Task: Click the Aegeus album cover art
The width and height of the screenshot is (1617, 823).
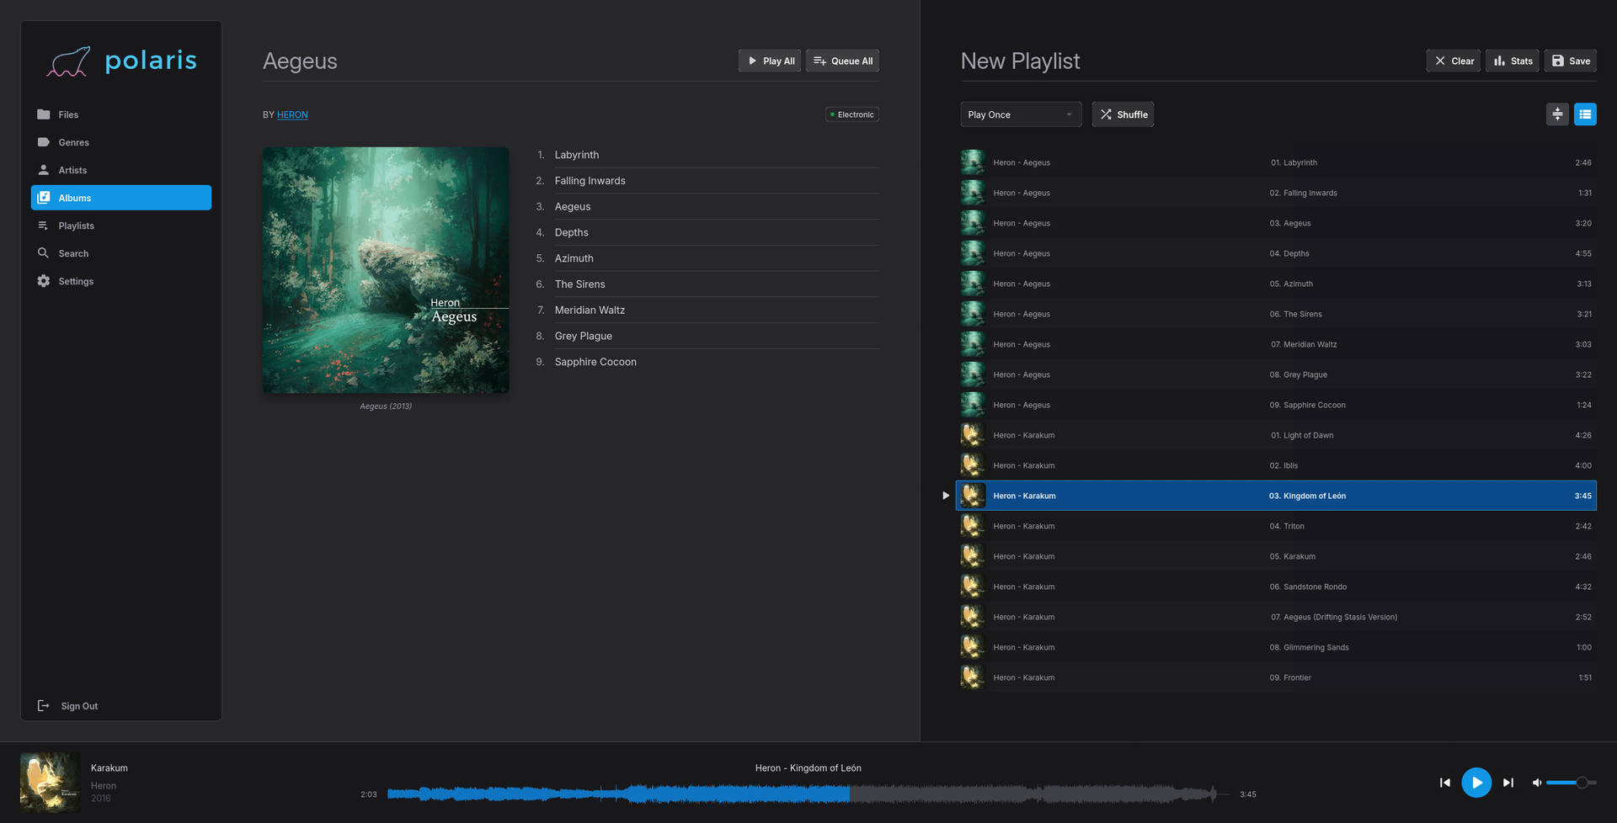Action: [386, 270]
